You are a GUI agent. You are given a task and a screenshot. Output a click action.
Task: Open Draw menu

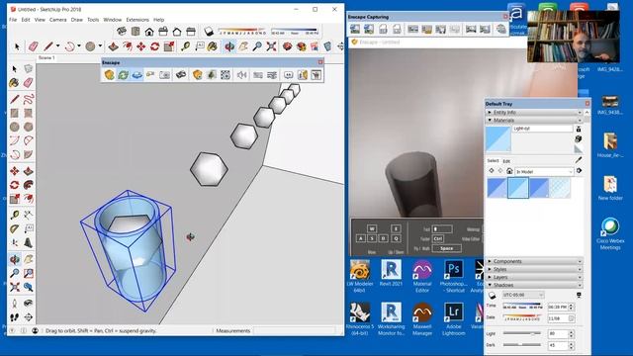(77, 20)
